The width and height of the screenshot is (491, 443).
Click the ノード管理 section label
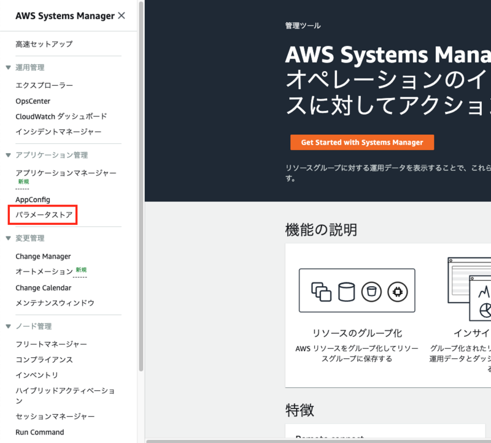[x=34, y=326]
